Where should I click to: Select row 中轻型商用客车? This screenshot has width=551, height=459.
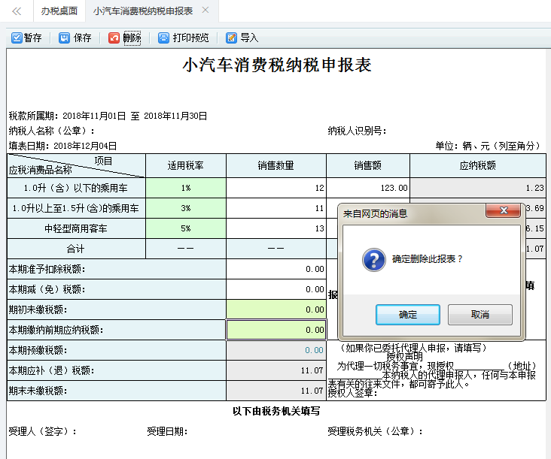(76, 228)
